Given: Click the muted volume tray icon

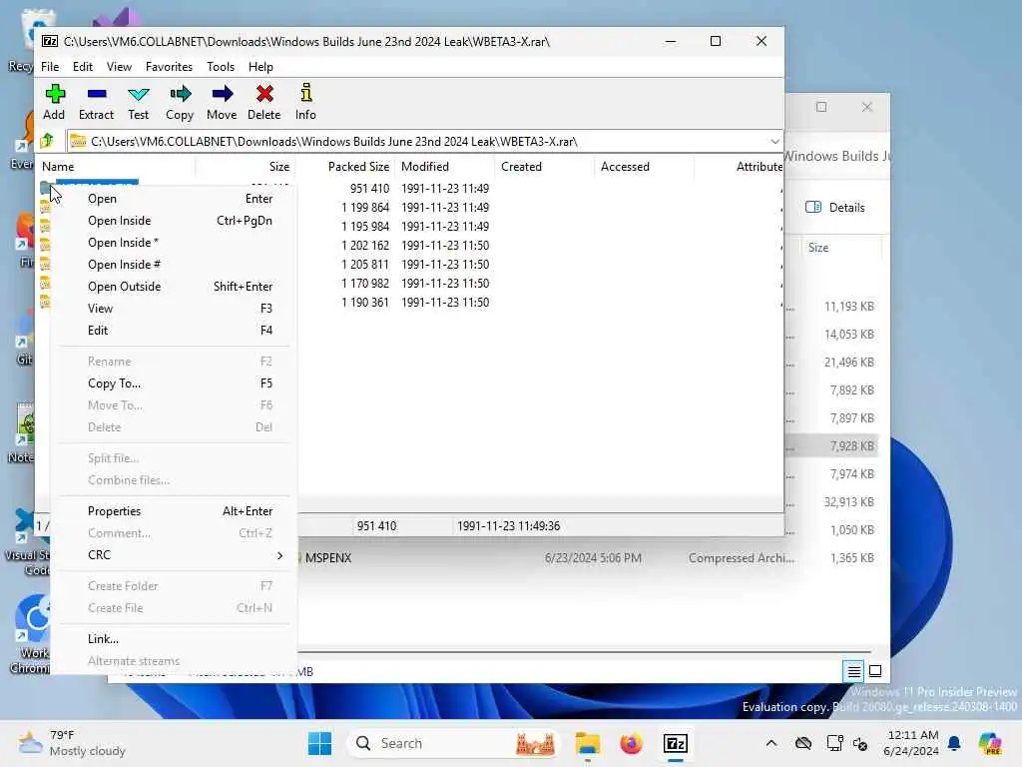Looking at the screenshot, I should 860,743.
